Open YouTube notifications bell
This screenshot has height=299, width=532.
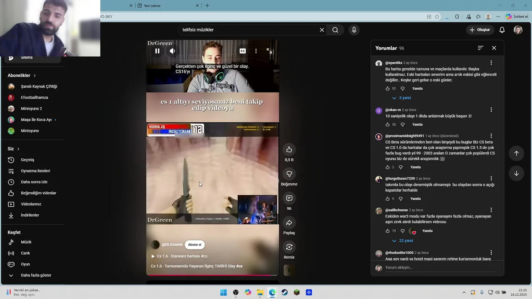tap(502, 30)
